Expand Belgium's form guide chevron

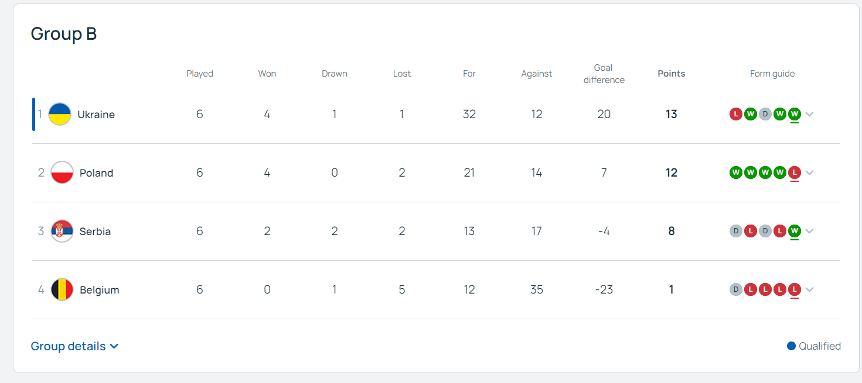click(809, 289)
